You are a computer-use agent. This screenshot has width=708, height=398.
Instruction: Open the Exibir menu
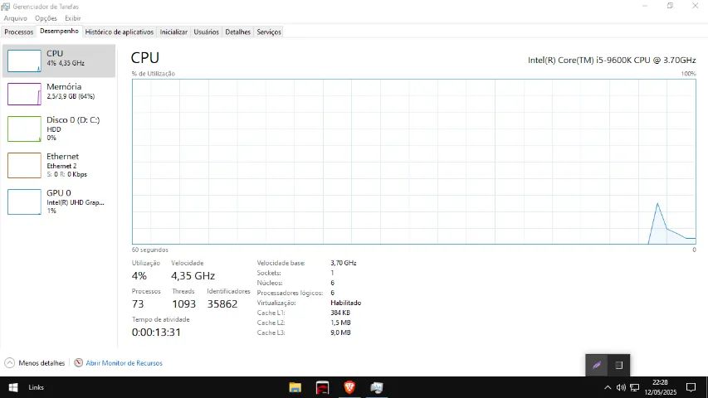(x=73, y=18)
